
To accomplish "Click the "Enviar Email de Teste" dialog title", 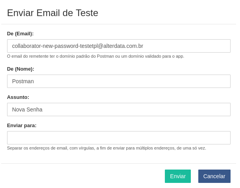I will click(x=53, y=13).
